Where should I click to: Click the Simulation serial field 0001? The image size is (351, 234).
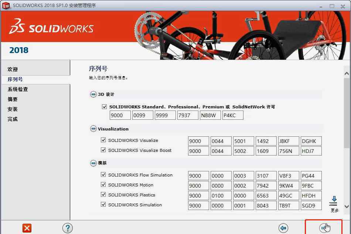click(243, 205)
